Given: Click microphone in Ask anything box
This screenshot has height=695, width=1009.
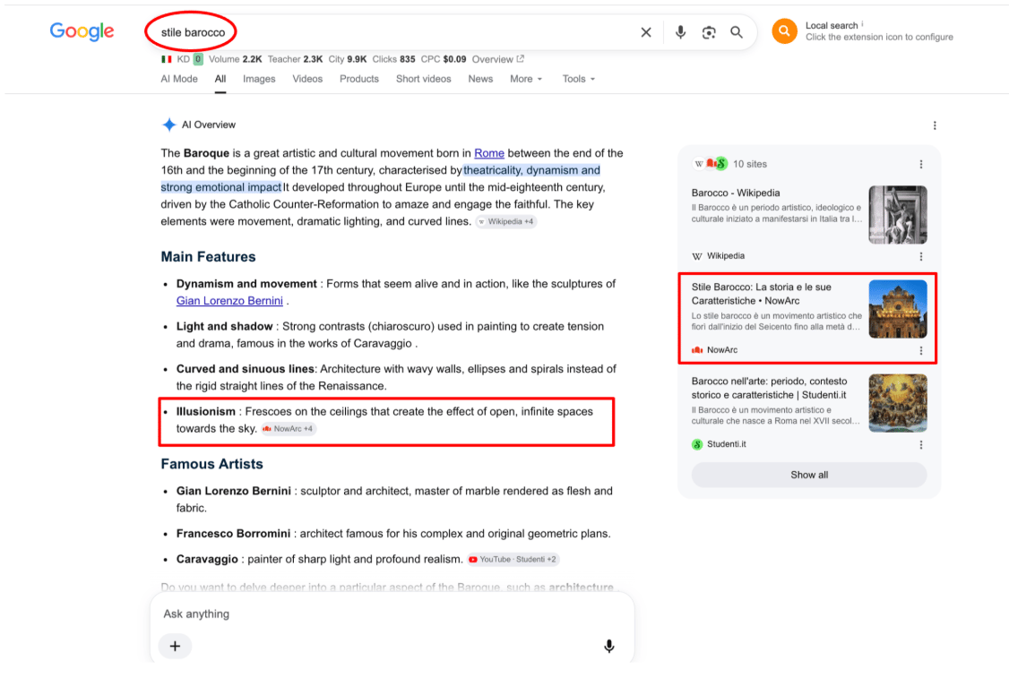Looking at the screenshot, I should click(x=608, y=646).
